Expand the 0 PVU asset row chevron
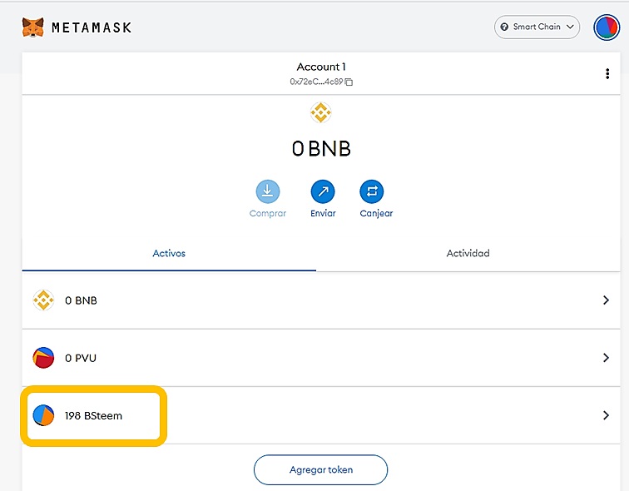Viewport: 629px width, 491px height. 606,357
